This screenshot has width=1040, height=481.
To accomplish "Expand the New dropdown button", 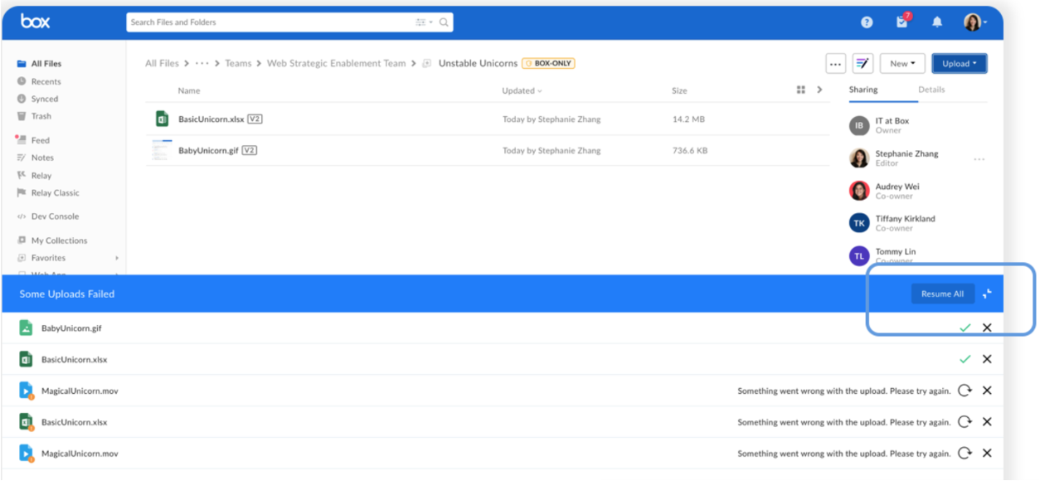I will 902,63.
